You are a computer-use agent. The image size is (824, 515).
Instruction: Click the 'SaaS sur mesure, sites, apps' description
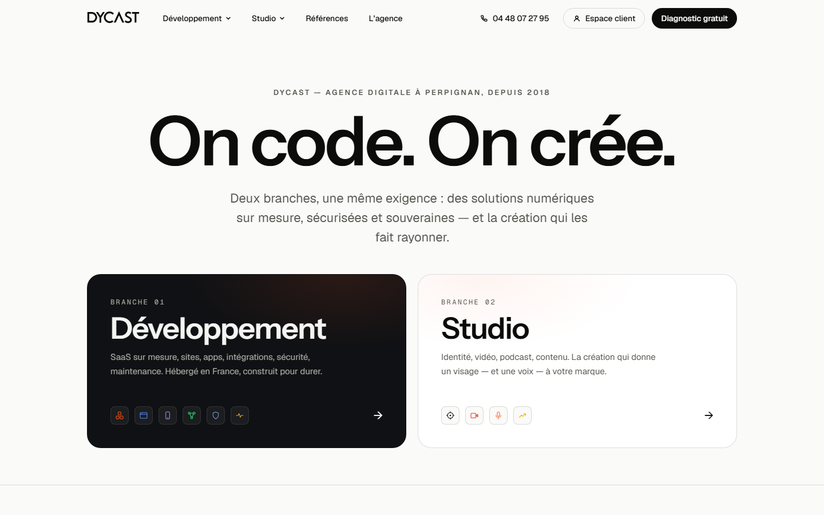tap(216, 364)
